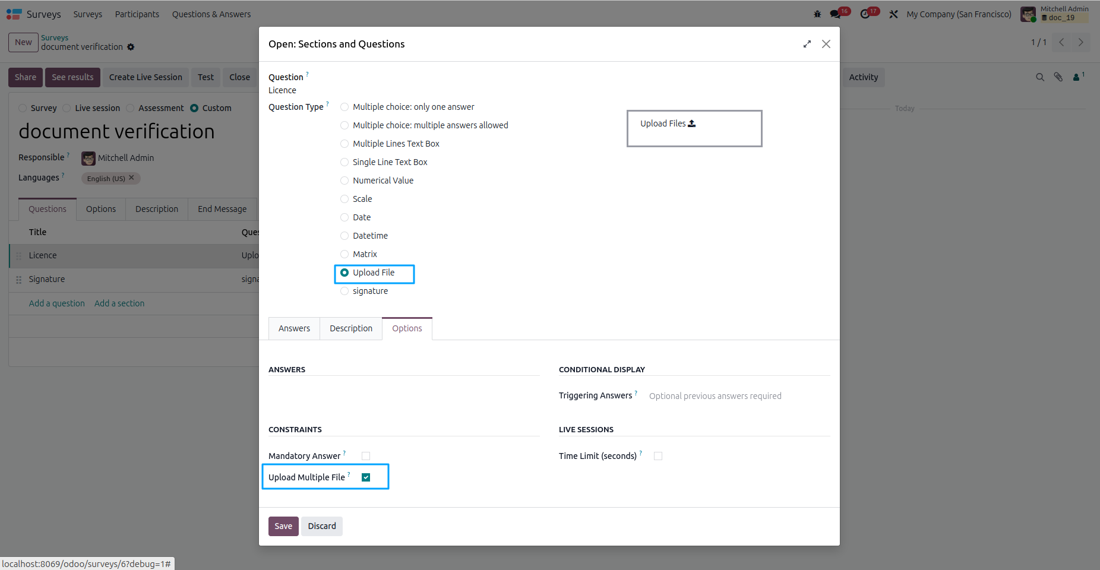Select signature question type
The width and height of the screenshot is (1100, 570).
(x=344, y=291)
